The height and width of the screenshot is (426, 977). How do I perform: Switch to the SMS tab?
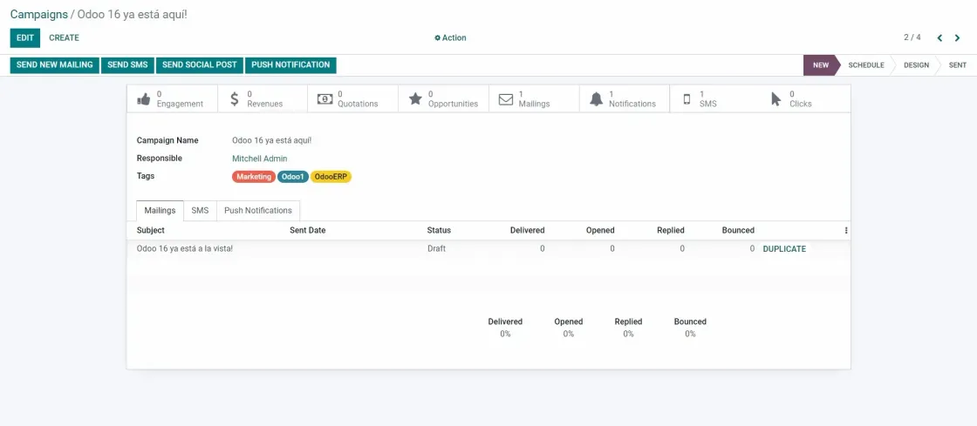[x=200, y=211]
